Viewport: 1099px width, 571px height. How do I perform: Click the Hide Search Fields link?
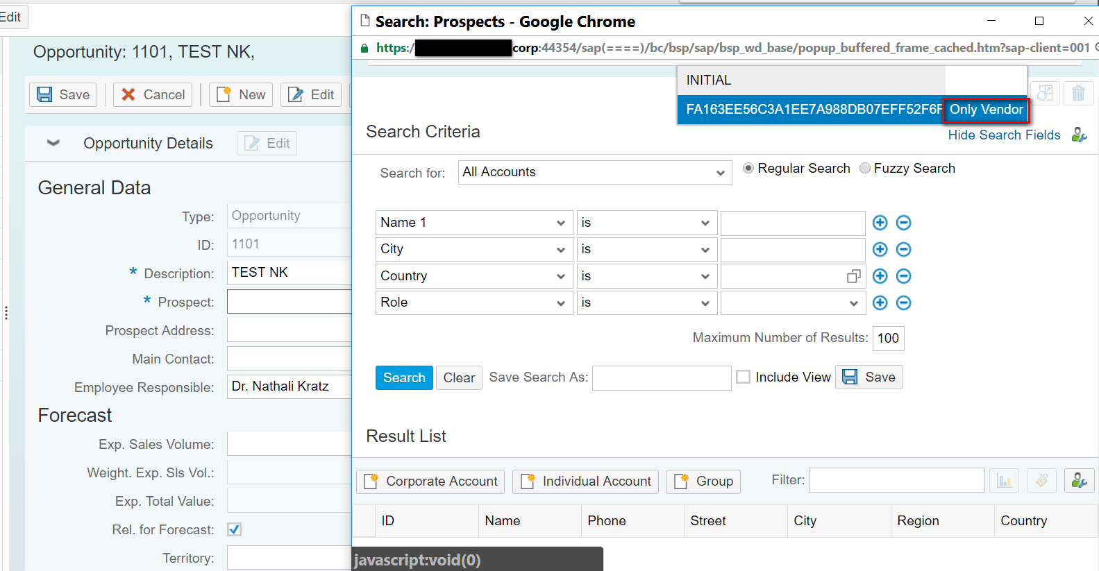(x=1004, y=135)
